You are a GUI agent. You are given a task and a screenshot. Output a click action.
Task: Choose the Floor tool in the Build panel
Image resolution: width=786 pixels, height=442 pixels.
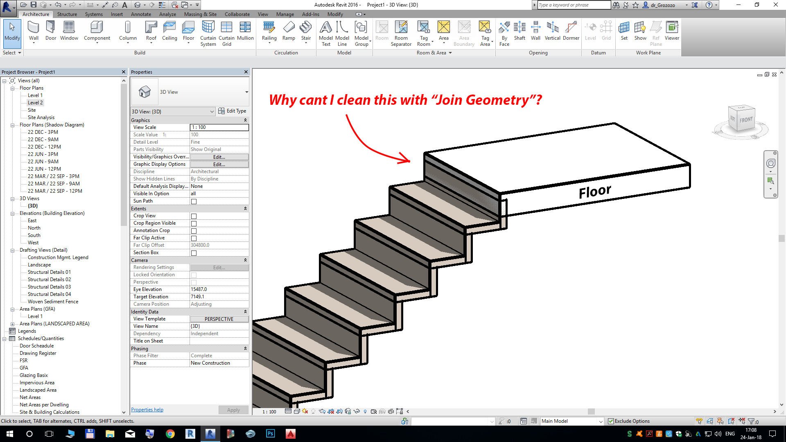(188, 32)
